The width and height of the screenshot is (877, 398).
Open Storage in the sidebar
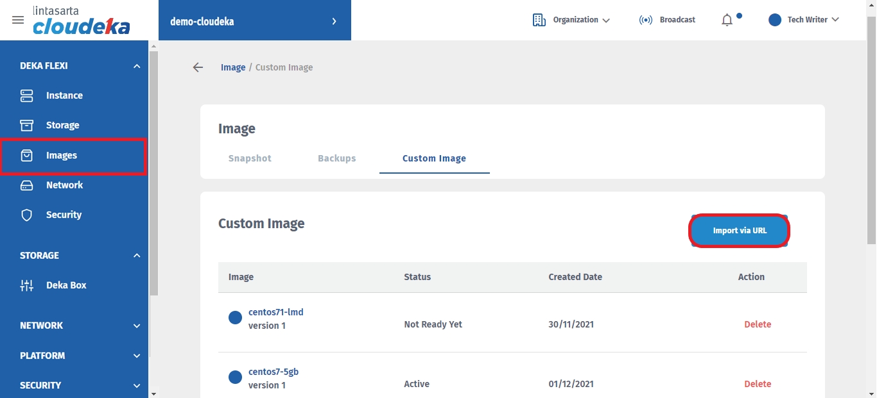62,126
